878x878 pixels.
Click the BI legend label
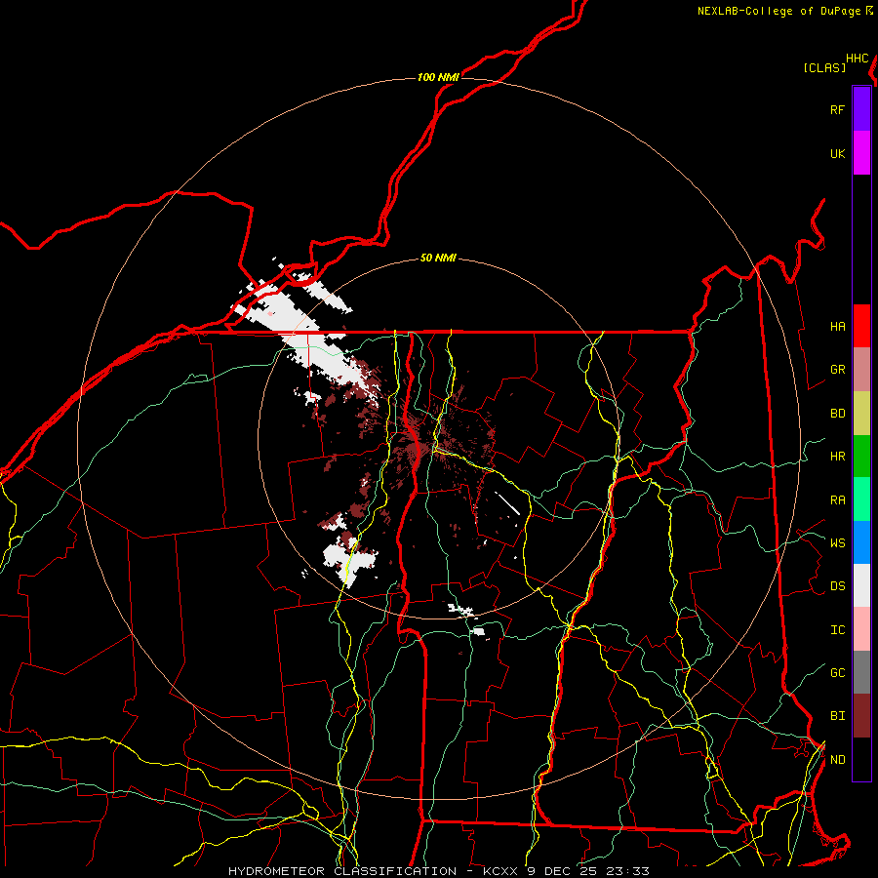click(837, 716)
